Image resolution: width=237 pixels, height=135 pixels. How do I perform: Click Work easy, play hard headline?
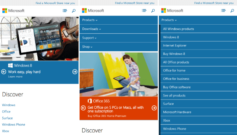point(24,72)
